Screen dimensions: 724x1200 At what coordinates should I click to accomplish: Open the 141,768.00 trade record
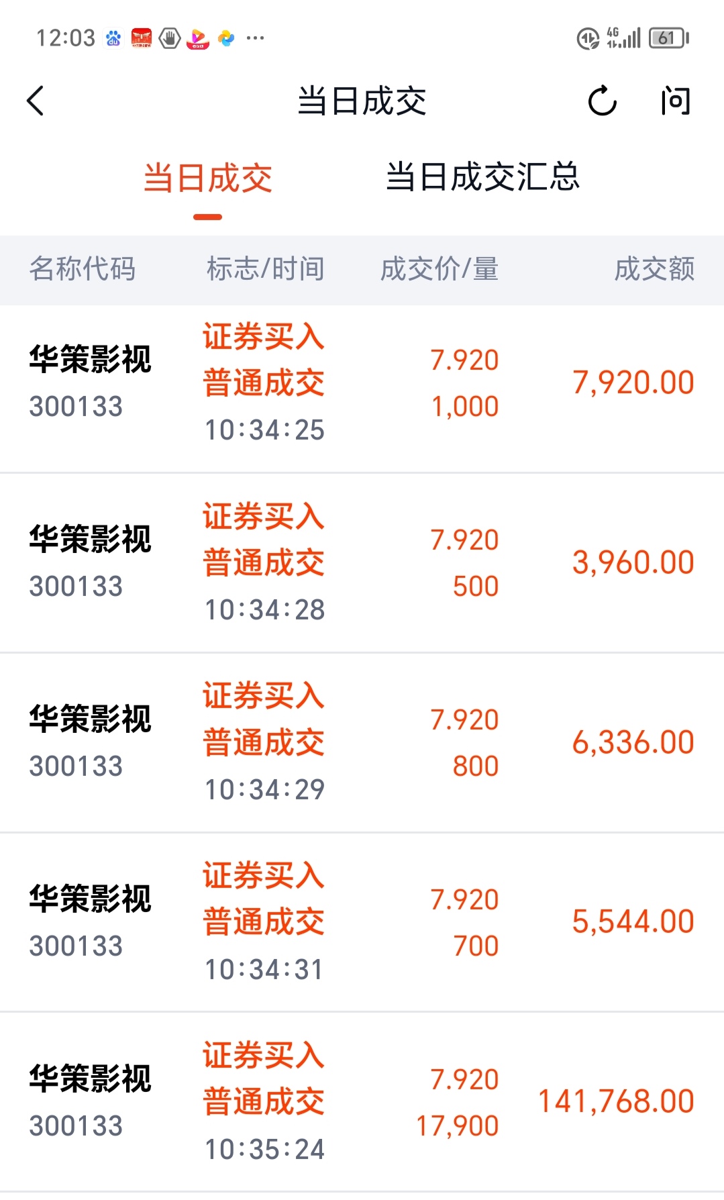pyautogui.click(x=362, y=1103)
